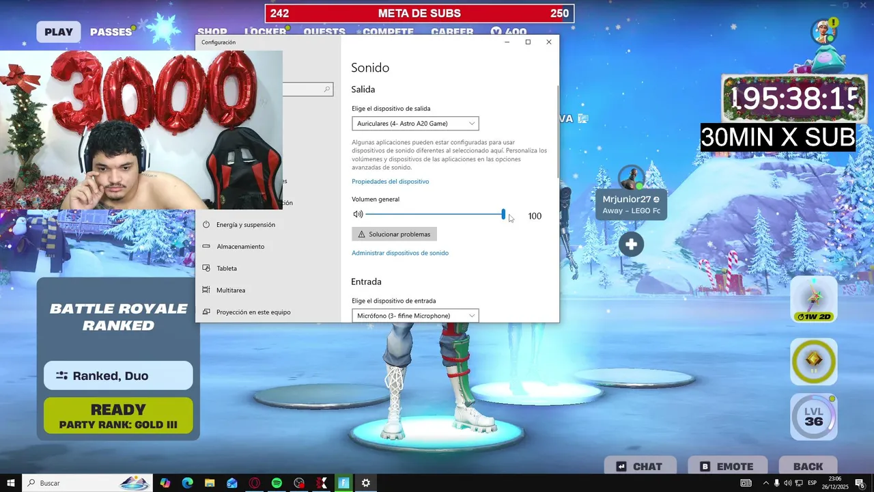
Task: Click READY party rank button
Action: (x=118, y=415)
